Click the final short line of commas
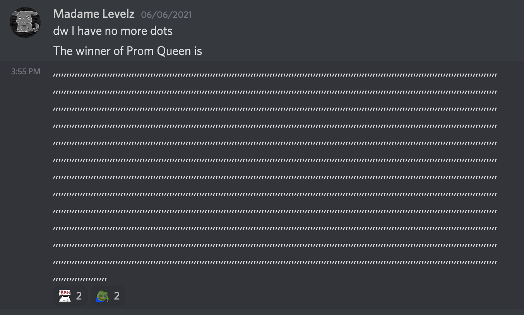This screenshot has height=315, width=524. pos(80,279)
